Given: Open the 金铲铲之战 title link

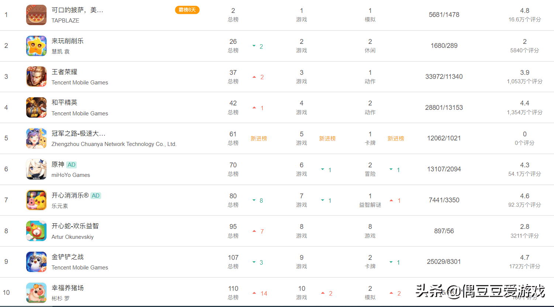Looking at the screenshot, I should click(x=68, y=257).
